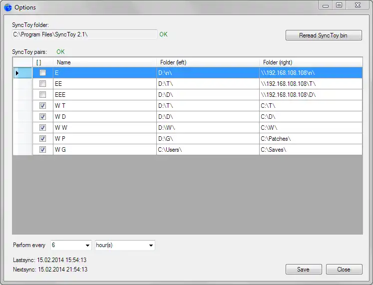
Task: Click the EEE name cell
Action: (x=105, y=95)
